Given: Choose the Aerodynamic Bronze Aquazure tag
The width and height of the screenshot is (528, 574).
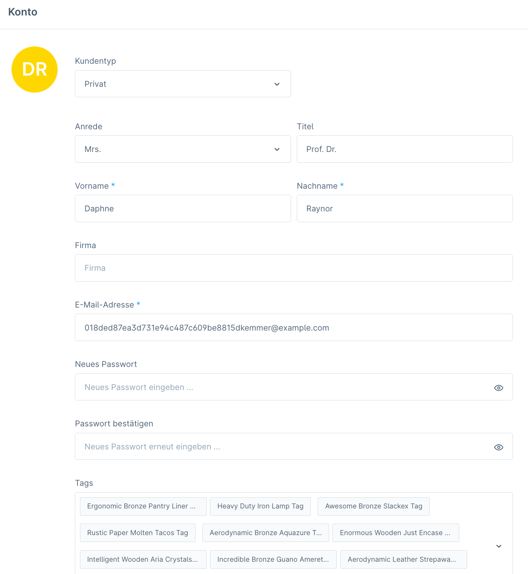Looking at the screenshot, I should pyautogui.click(x=265, y=533).
